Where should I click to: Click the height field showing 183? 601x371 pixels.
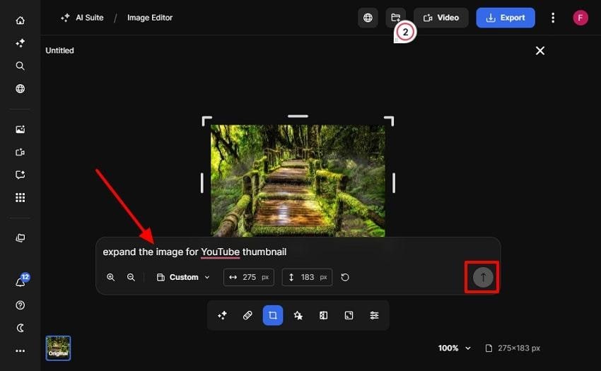tap(307, 277)
